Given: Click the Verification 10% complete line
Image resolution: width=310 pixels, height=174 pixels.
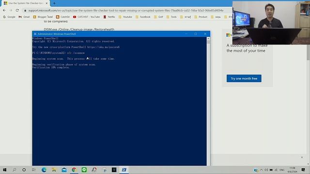Looking at the screenshot, I should pos(51,68).
